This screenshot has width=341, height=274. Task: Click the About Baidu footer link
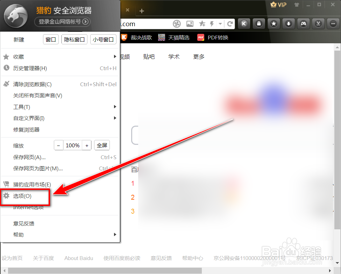(x=79, y=258)
